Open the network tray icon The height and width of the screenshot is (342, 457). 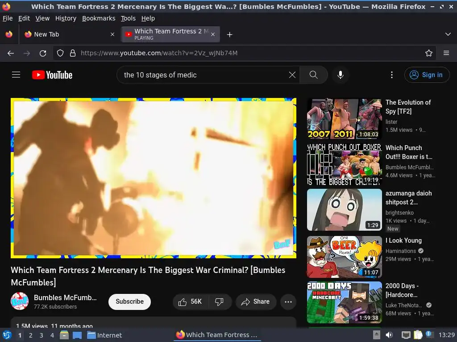[406, 335]
